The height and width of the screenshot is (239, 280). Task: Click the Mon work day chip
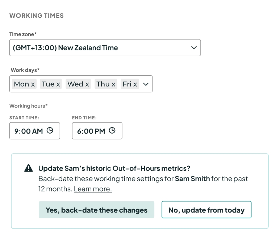tap(21, 84)
